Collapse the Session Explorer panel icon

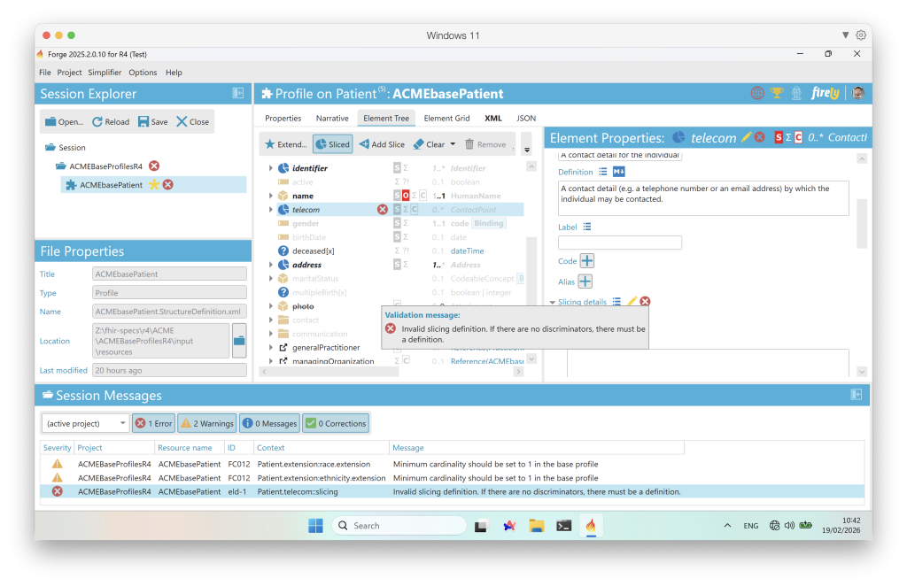tap(237, 93)
